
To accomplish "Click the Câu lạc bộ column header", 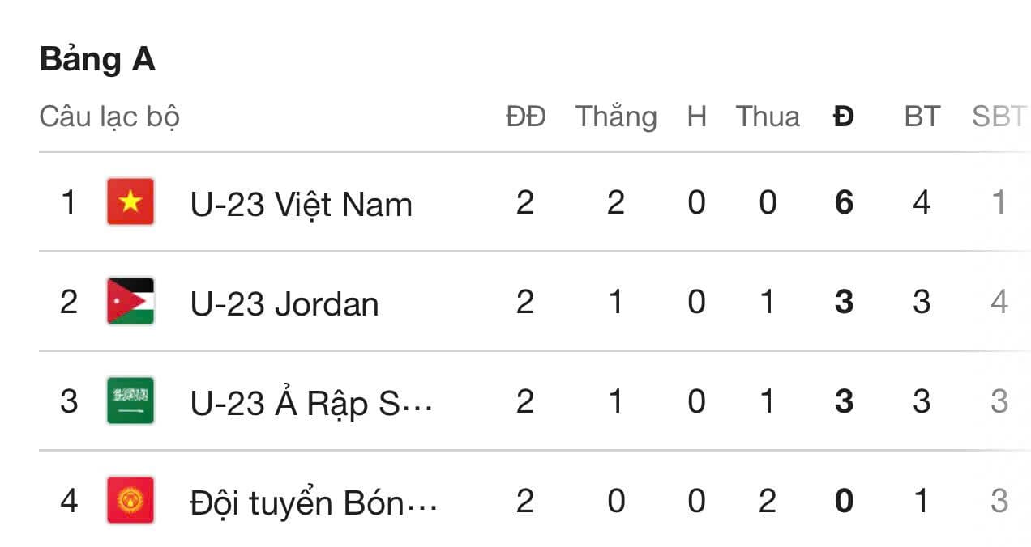I will click(x=109, y=117).
